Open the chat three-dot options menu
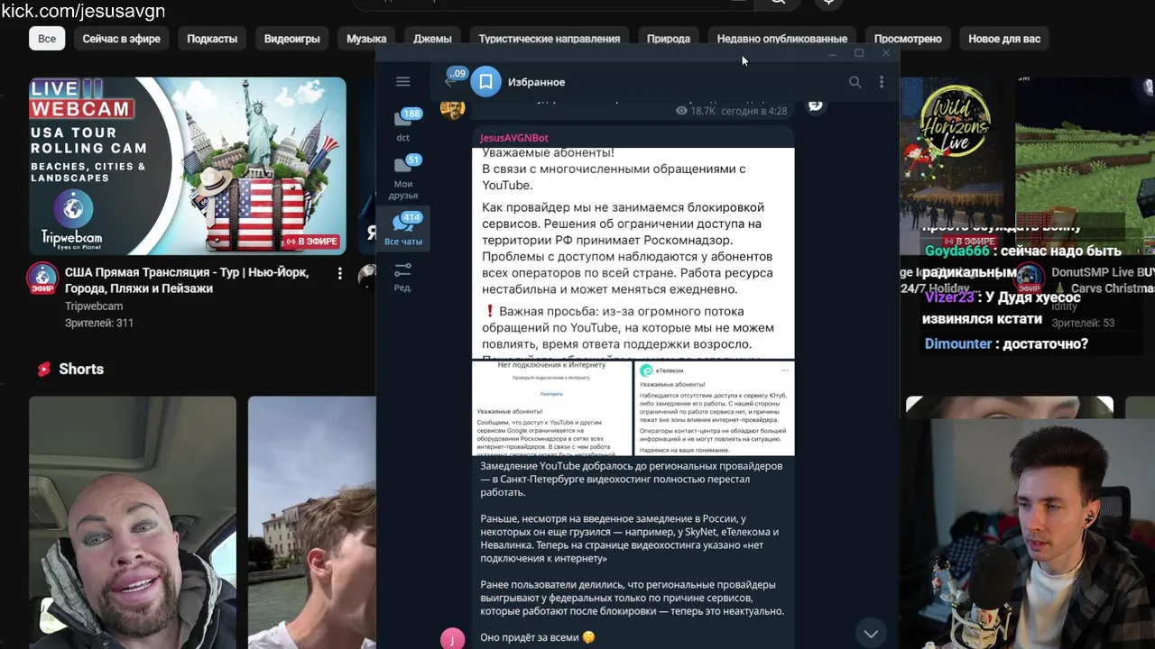This screenshot has height=649, width=1155. (882, 82)
